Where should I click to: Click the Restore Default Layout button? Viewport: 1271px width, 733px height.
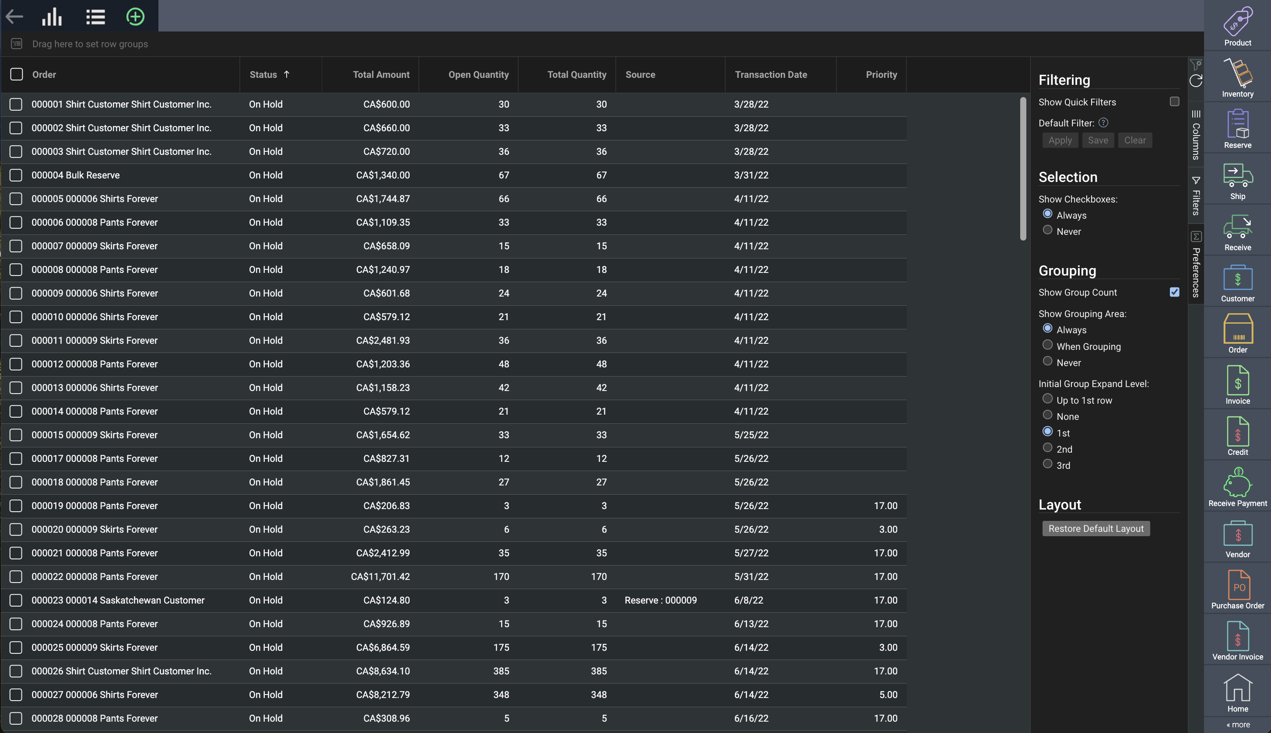(x=1095, y=528)
